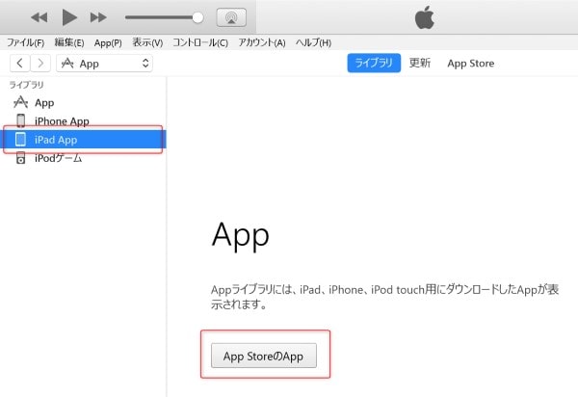This screenshot has height=397, width=578.
Task: Click the Appライブラリには description text
Action: click(x=384, y=297)
